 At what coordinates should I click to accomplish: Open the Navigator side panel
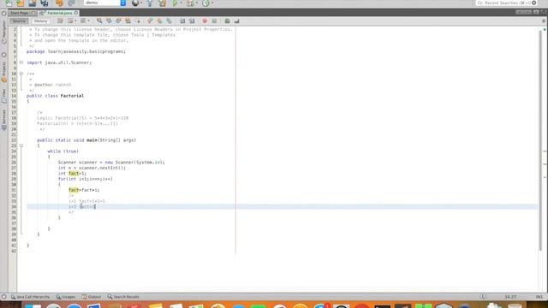3,32
